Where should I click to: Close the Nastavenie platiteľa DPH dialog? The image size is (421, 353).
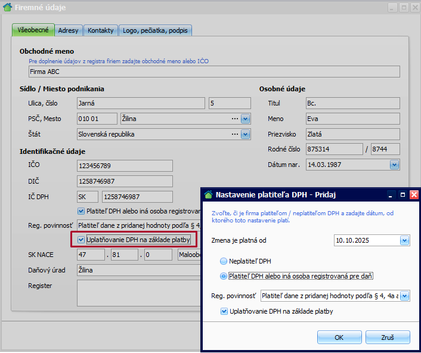(414, 194)
